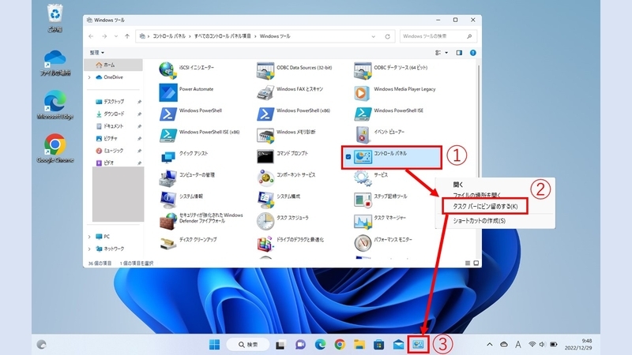Refresh the Windows ツール folder
The width and height of the screenshot is (632, 355).
[x=387, y=36]
